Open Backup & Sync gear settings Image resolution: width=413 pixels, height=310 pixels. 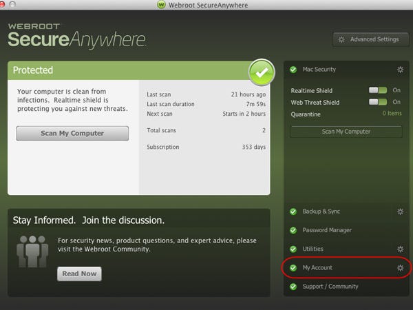coord(400,211)
